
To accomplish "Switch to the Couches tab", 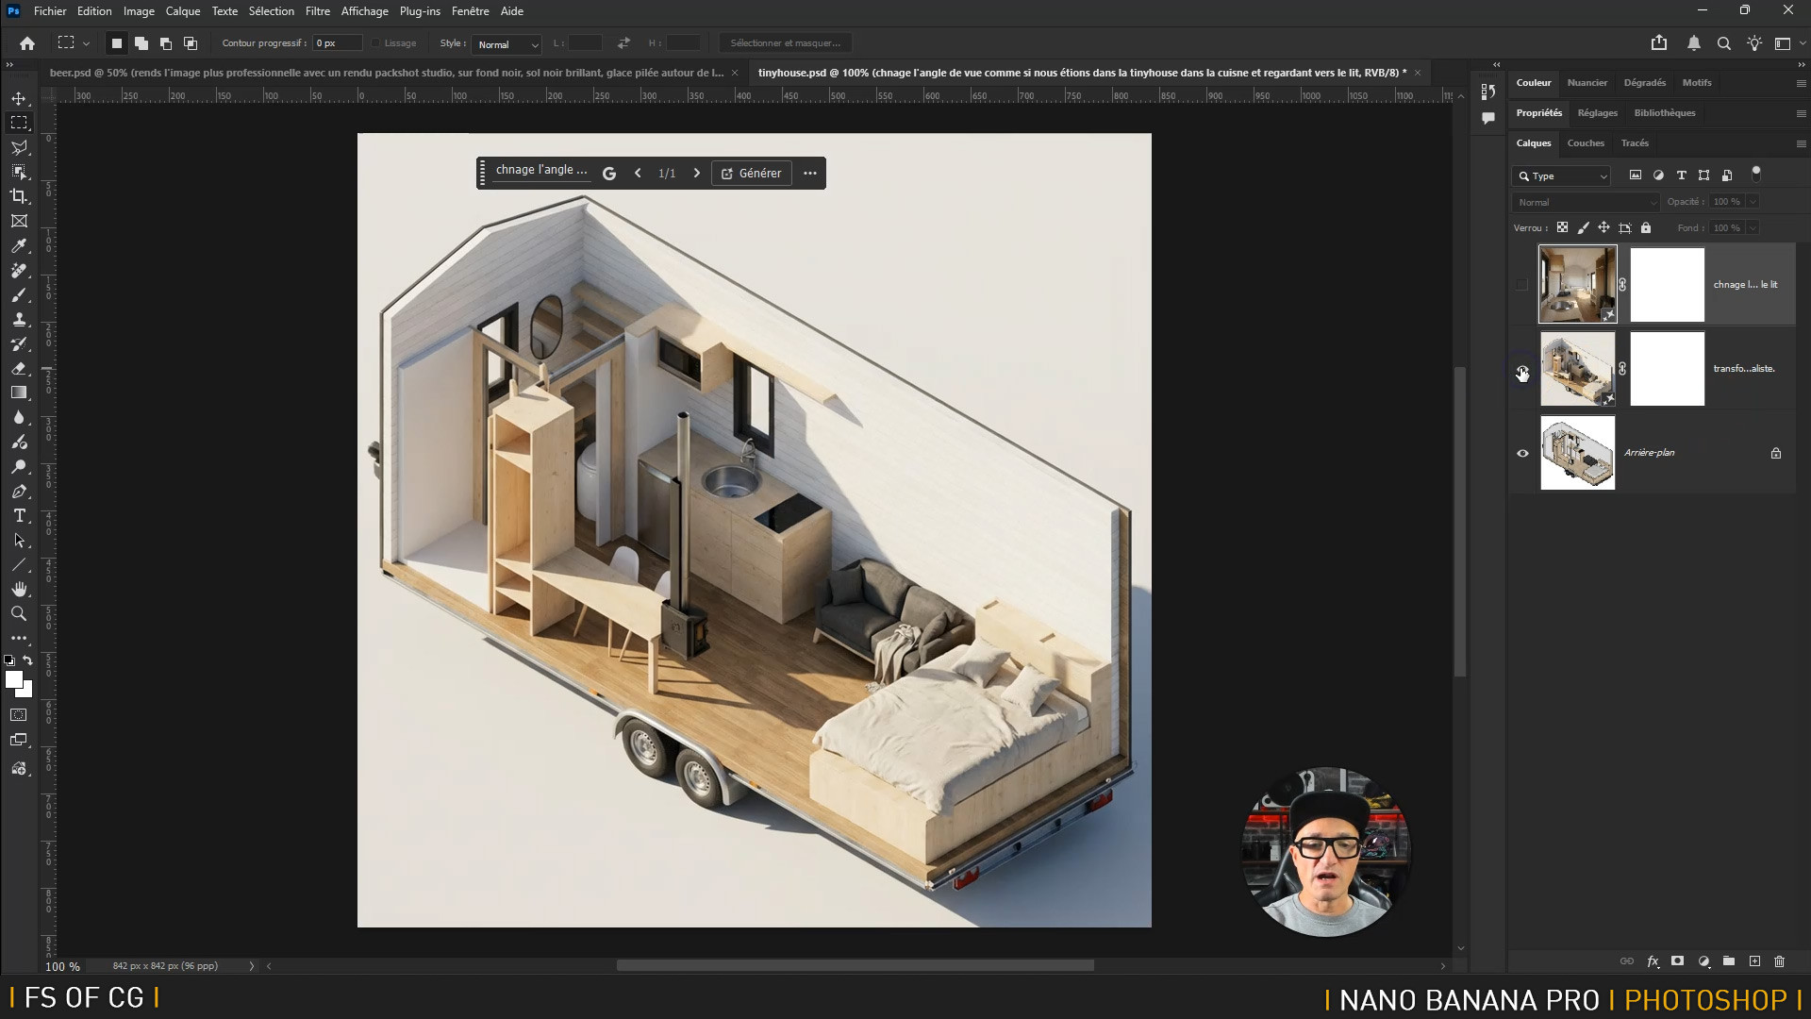I will coord(1585,143).
